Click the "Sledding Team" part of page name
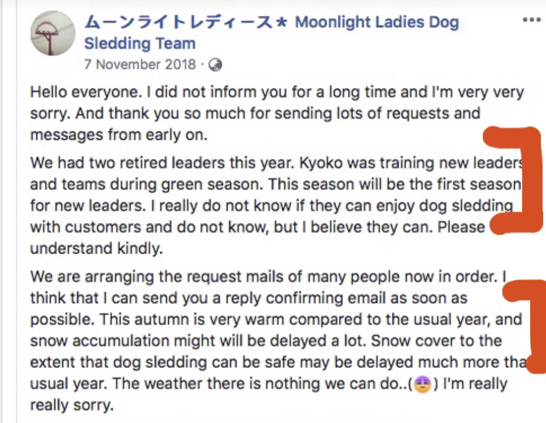Viewport: 546px width, 423px height. coord(139,43)
